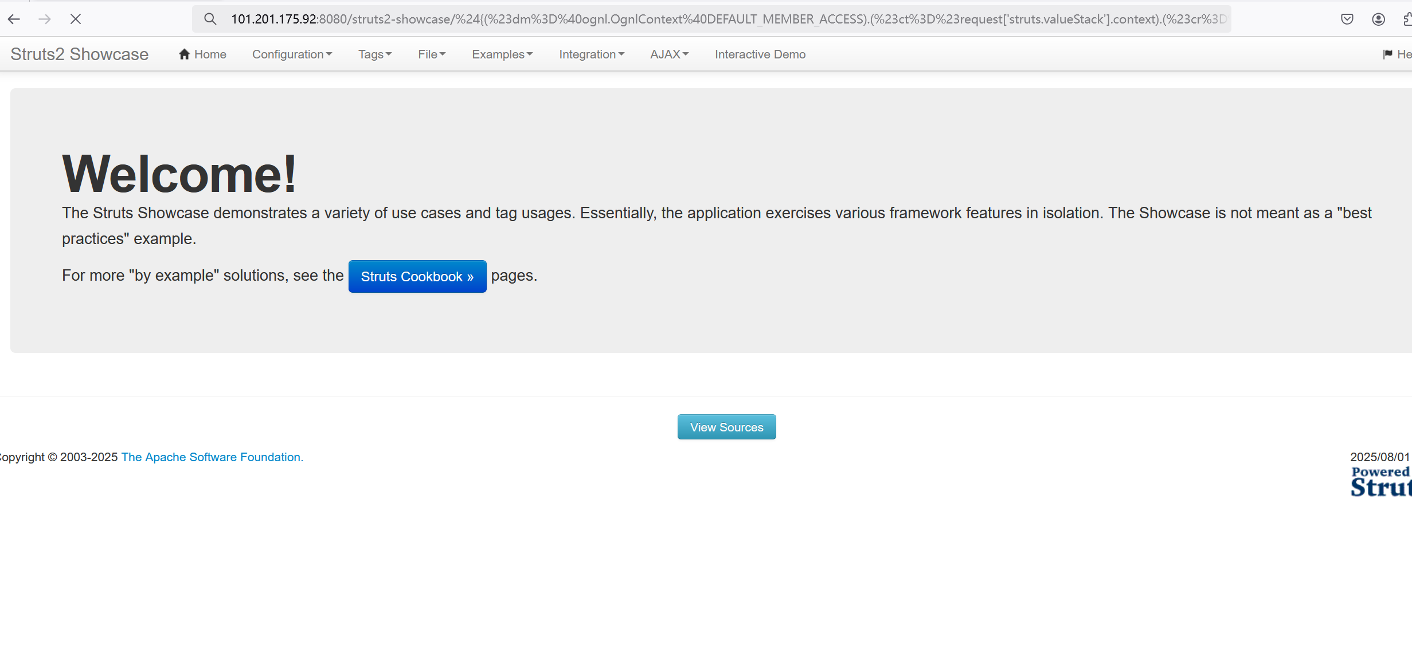The image size is (1412, 660).
Task: Open the Pocket save icon
Action: click(1347, 19)
